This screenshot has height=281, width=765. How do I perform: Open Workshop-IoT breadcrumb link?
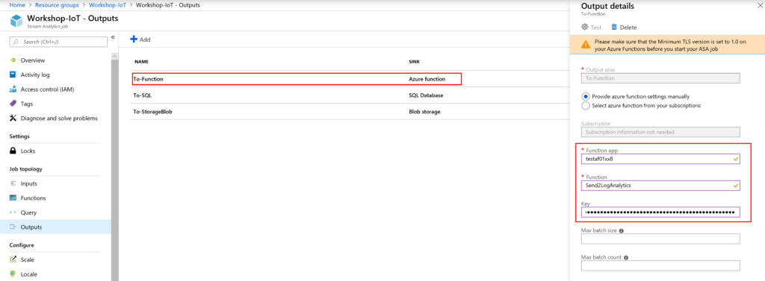click(108, 5)
